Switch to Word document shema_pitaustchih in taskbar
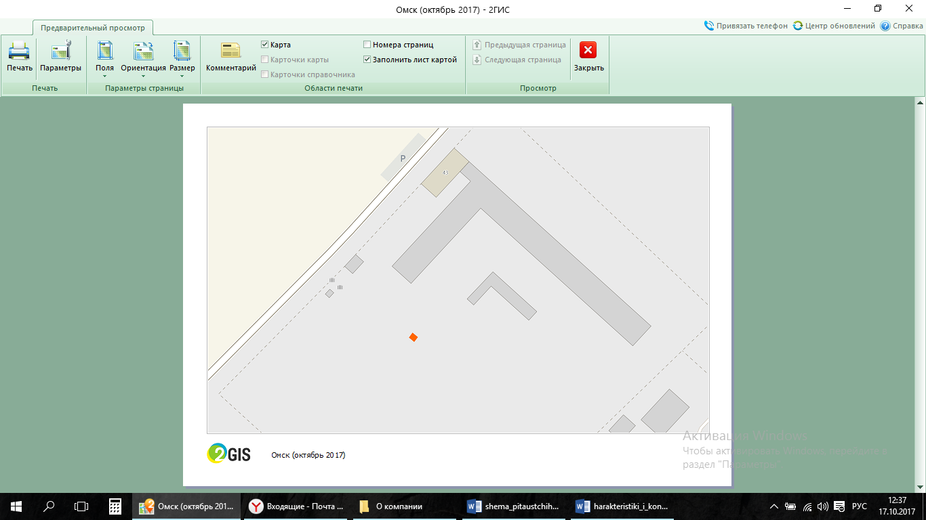The image size is (926, 520). pyautogui.click(x=515, y=506)
